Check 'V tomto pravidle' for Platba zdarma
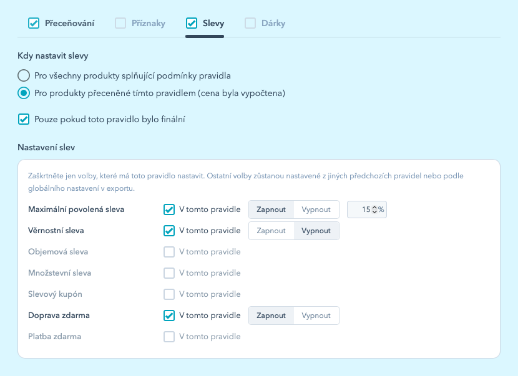The height and width of the screenshot is (376, 518). tap(169, 336)
